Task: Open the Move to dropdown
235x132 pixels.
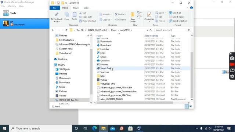Action: pyautogui.click(x=106, y=14)
